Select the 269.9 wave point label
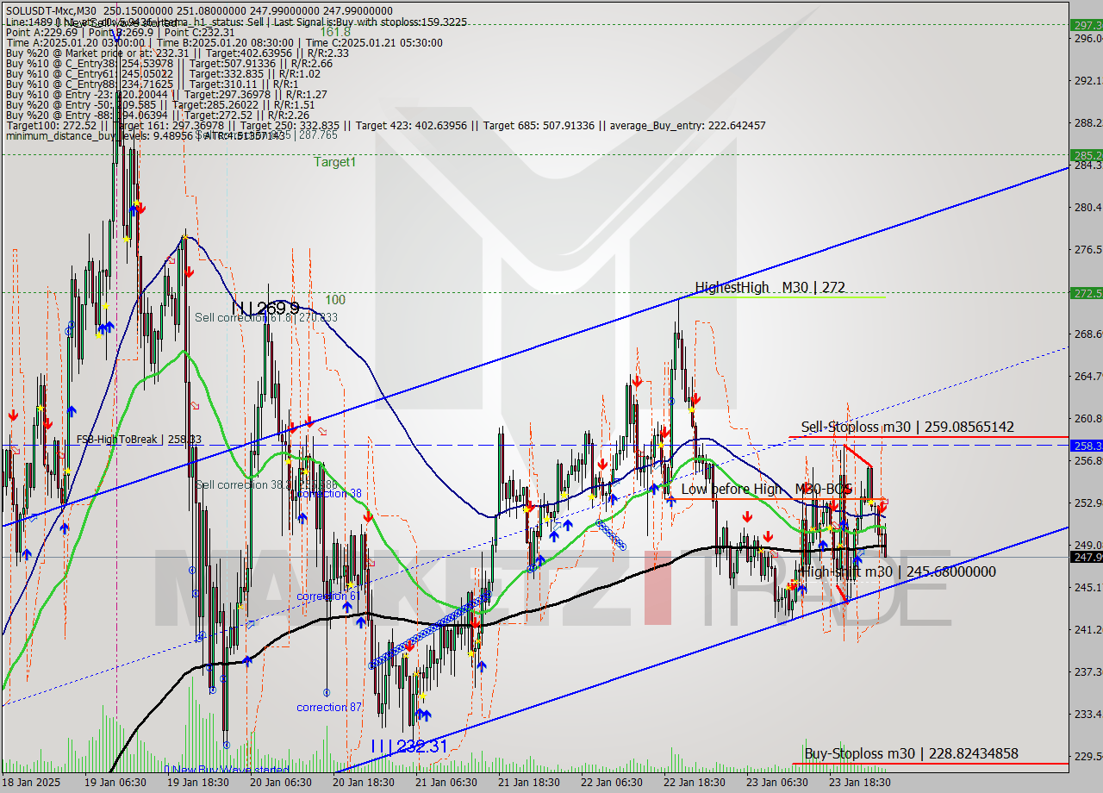 [x=265, y=308]
